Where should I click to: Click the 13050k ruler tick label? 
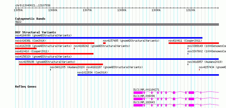pos(18,10)
